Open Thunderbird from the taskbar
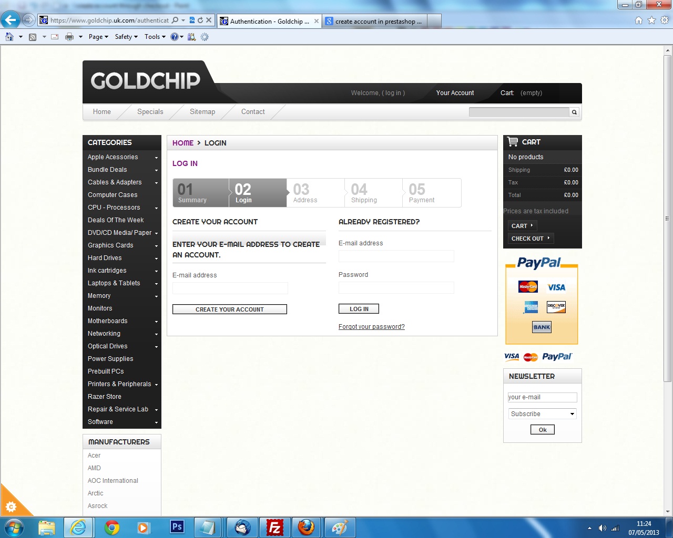Screen dimensions: 673x538 242,527
